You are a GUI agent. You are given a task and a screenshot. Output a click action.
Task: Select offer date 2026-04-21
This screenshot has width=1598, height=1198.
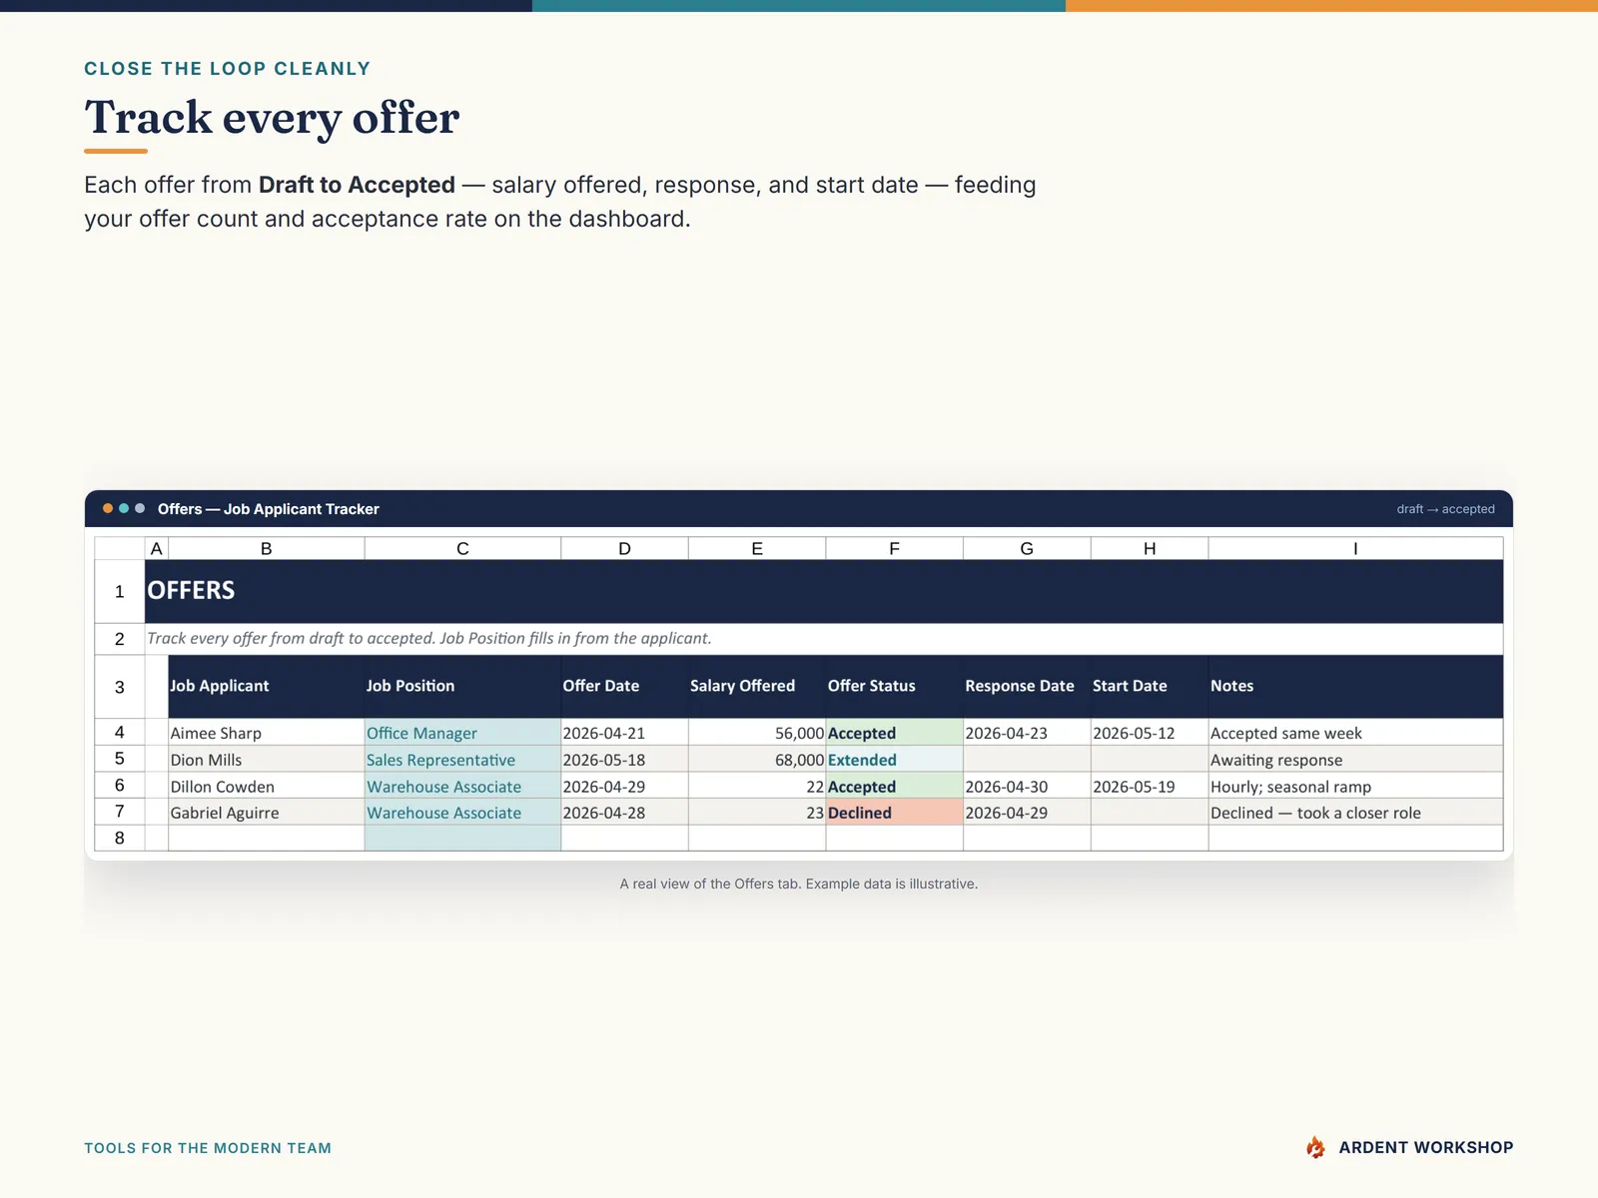pos(624,733)
